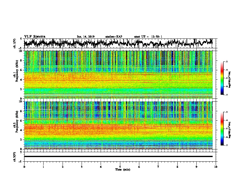Viewport: 243px width, 187px height.
Task: Select the date text "Jan. 14, 2019"
Action: (x=86, y=37)
